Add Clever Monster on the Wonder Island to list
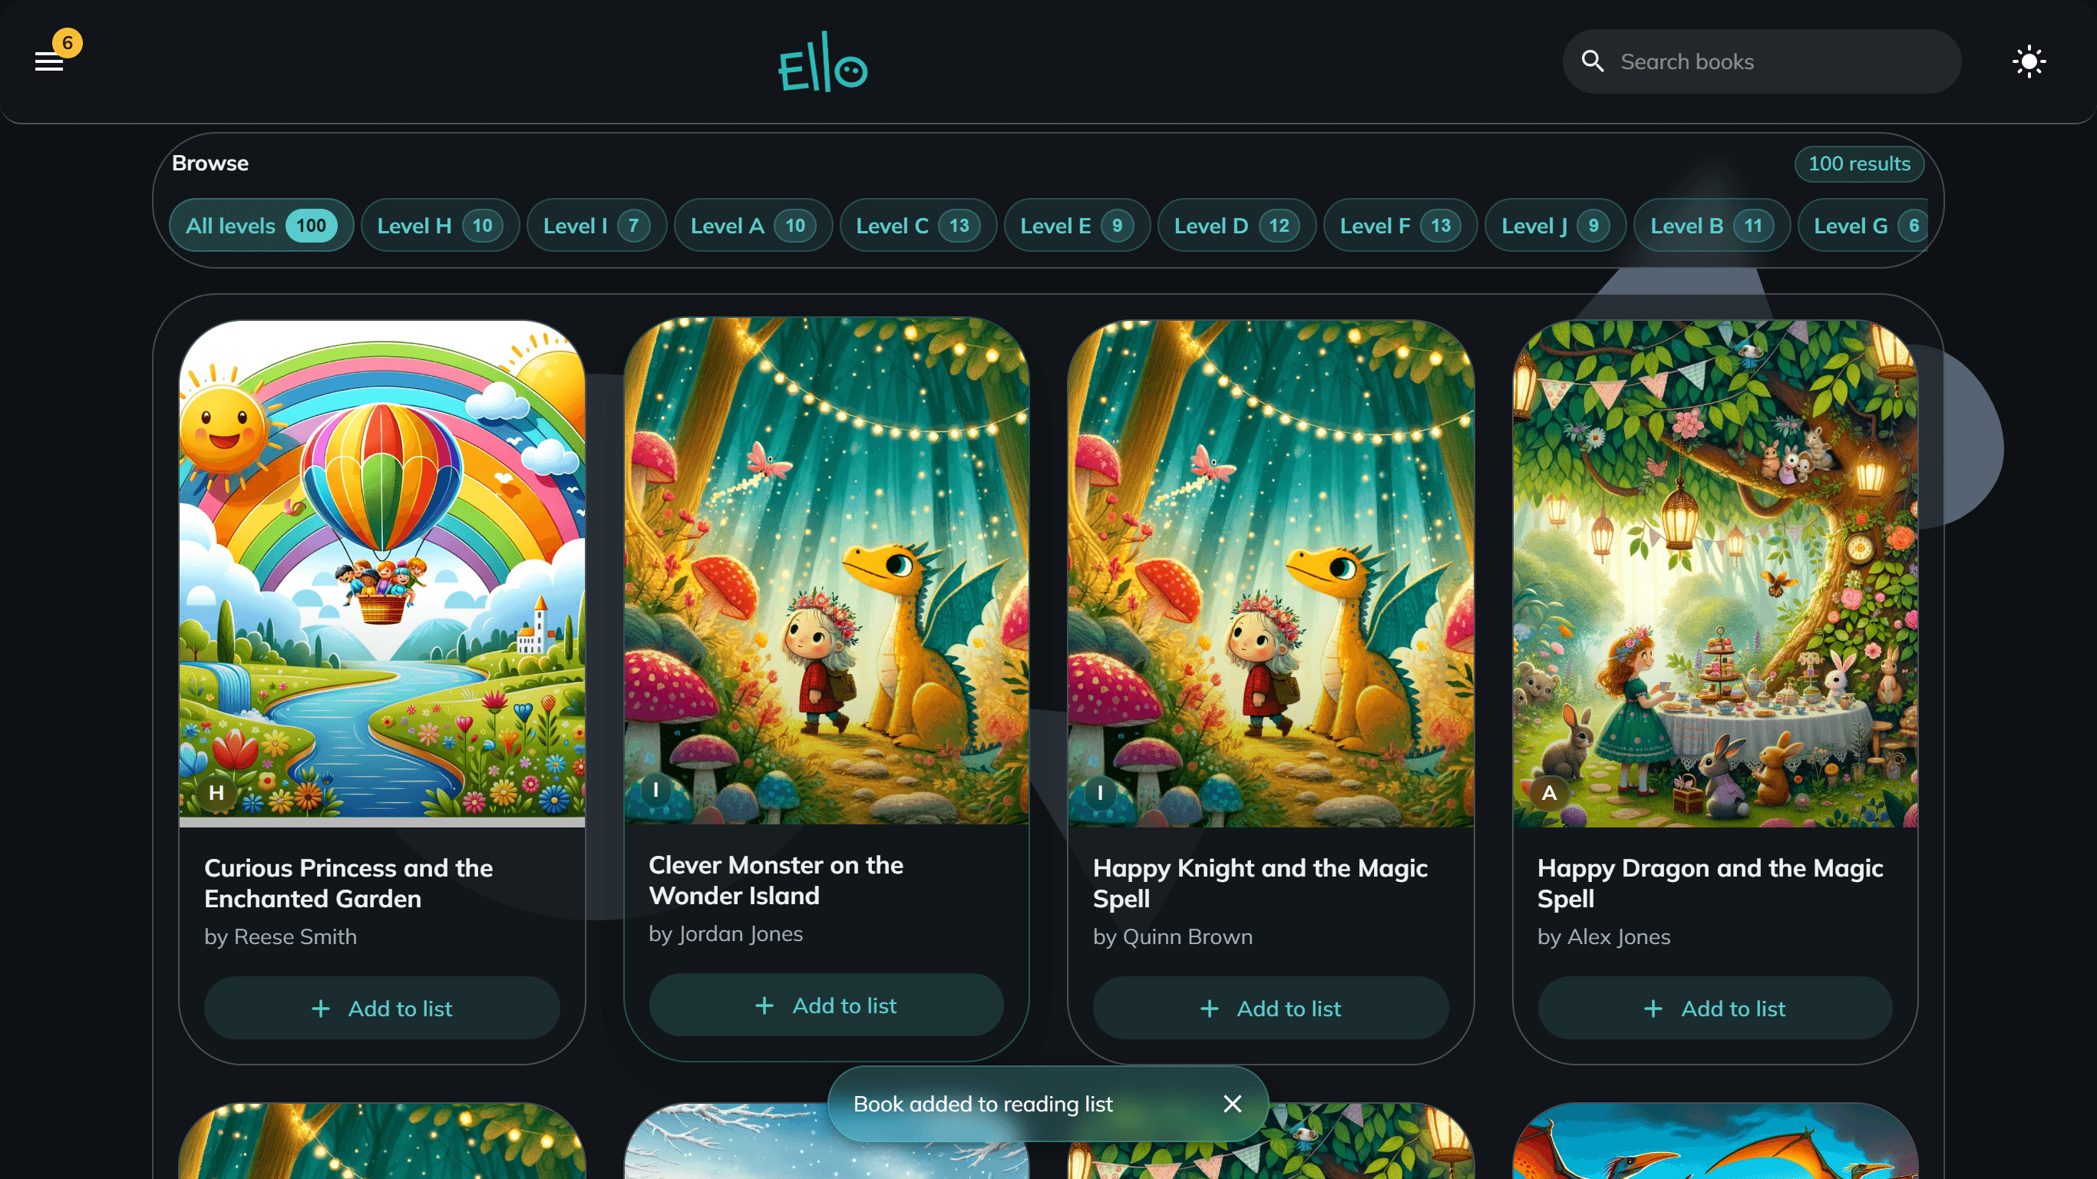This screenshot has width=2097, height=1179. tap(825, 1005)
